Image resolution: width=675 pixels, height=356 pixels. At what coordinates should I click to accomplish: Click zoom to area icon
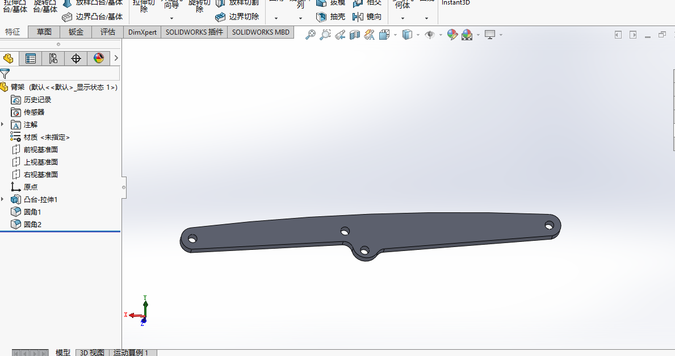(x=325, y=35)
